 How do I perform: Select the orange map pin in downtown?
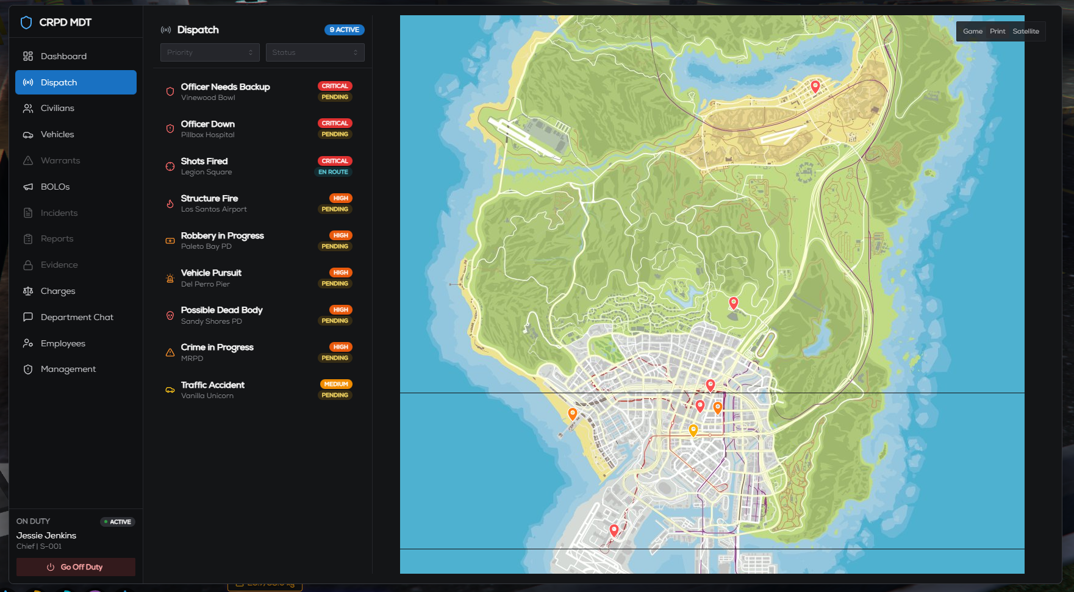coord(718,408)
